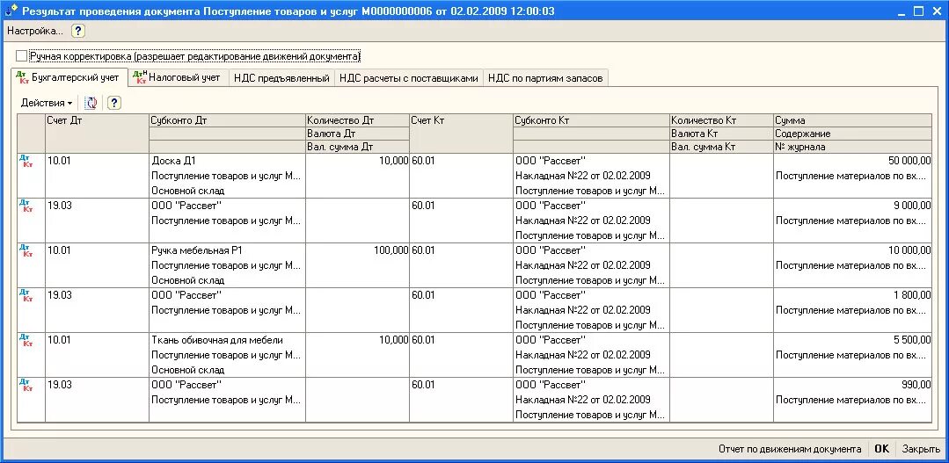The width and height of the screenshot is (949, 463).
Task: Click the Сумма column header
Action: pyautogui.click(x=852, y=120)
